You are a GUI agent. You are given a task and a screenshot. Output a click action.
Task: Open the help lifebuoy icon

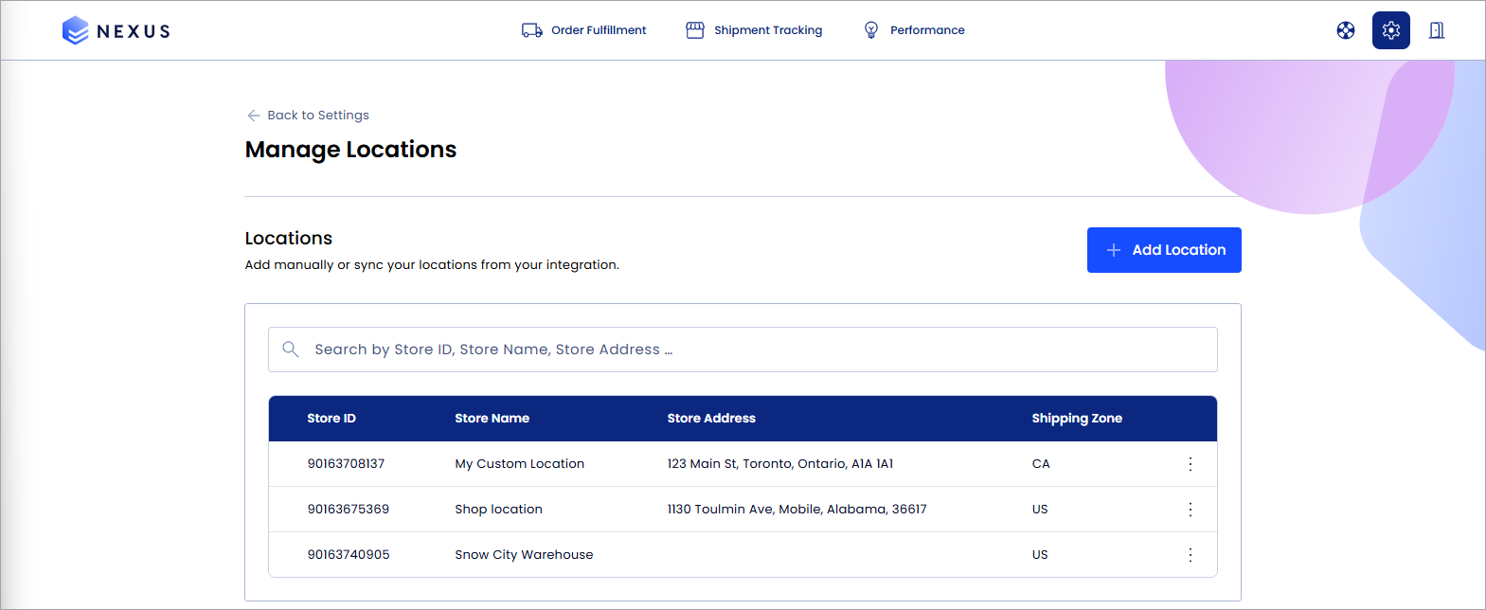pyautogui.click(x=1346, y=30)
